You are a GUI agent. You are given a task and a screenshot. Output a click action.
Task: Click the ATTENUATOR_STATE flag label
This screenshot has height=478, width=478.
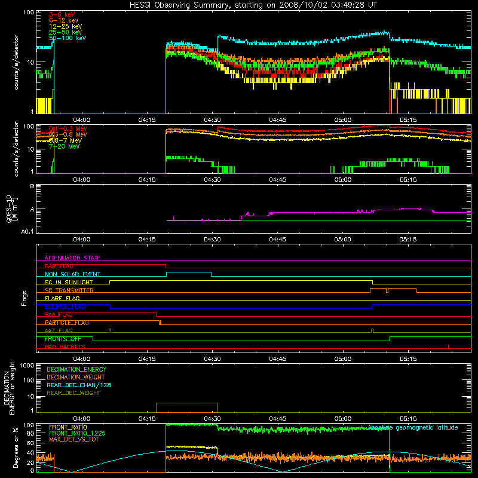pyautogui.click(x=72, y=258)
